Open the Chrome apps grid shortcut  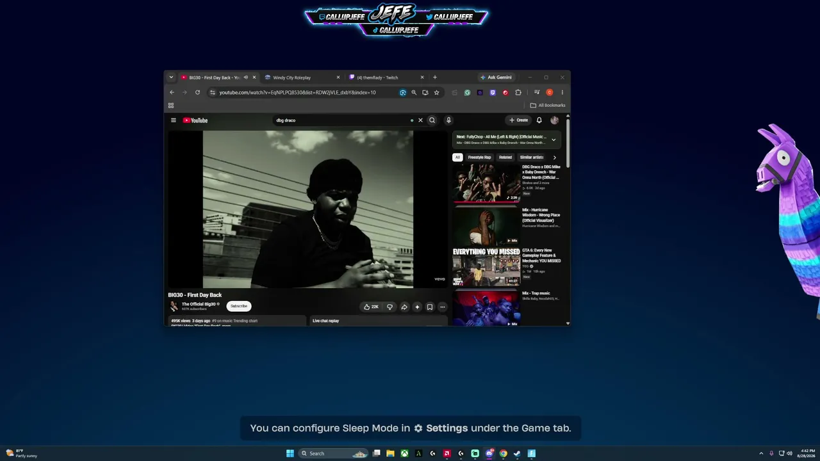pos(171,105)
